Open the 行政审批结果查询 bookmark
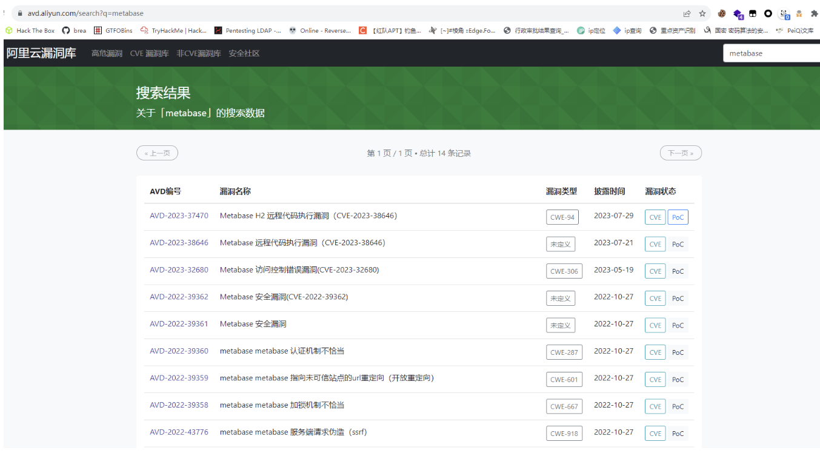Screen dimensions: 820x456 [536, 30]
